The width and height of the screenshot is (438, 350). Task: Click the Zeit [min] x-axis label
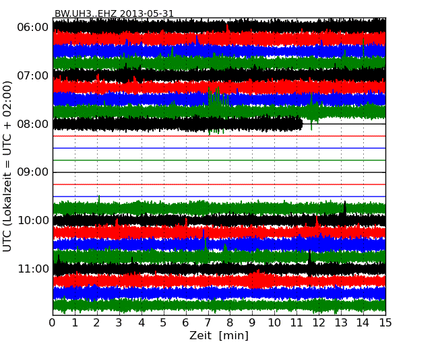(219, 335)
